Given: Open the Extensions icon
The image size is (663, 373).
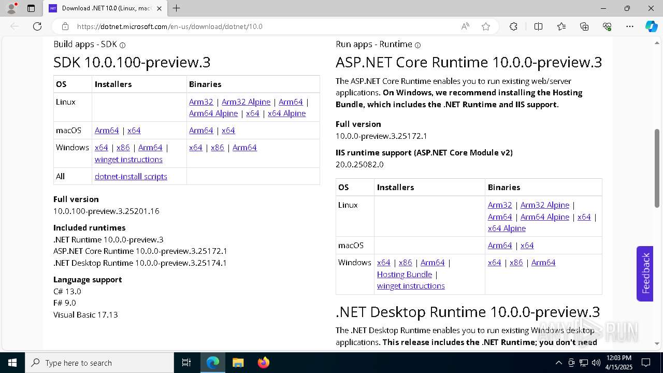Looking at the screenshot, I should click(513, 26).
